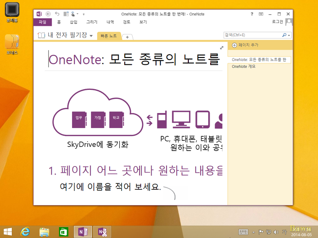Click the tablet icon in note

point(203,119)
